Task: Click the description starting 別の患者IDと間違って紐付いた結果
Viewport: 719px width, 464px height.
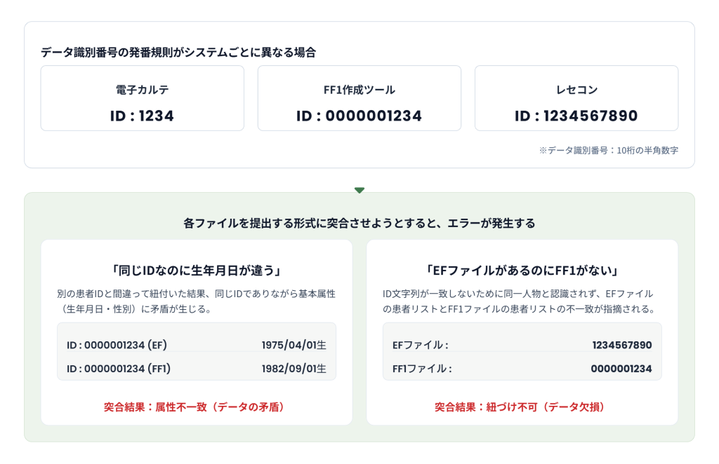Action: click(x=197, y=301)
